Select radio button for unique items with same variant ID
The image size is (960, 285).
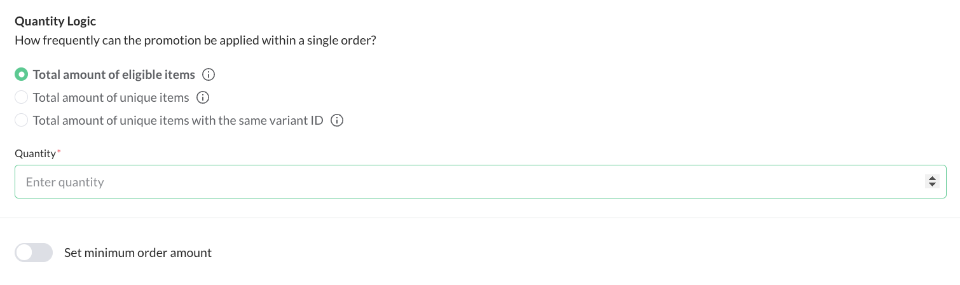pyautogui.click(x=22, y=121)
